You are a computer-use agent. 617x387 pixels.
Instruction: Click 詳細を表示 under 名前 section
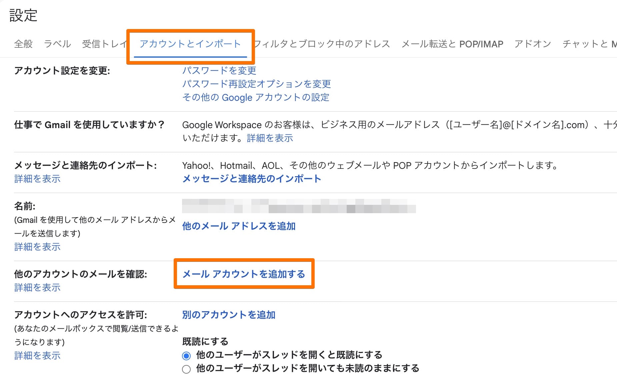[x=37, y=247]
